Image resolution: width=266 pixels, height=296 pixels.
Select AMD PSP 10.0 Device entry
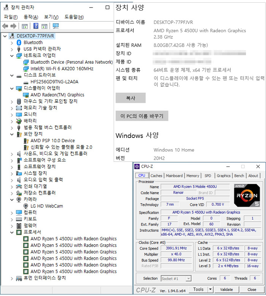(52, 141)
